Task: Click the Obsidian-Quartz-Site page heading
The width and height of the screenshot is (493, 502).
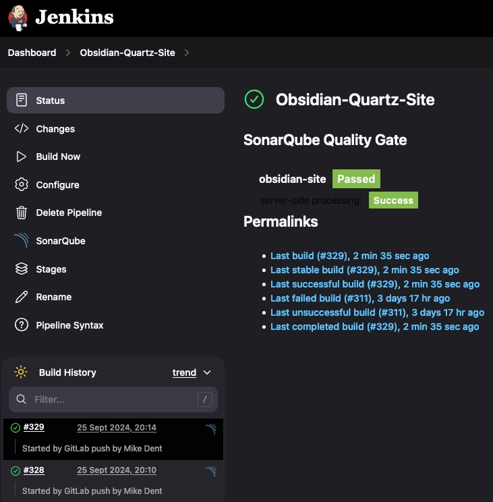Action: coord(355,100)
